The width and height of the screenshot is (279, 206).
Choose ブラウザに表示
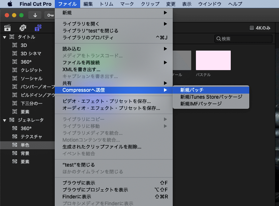114,183
